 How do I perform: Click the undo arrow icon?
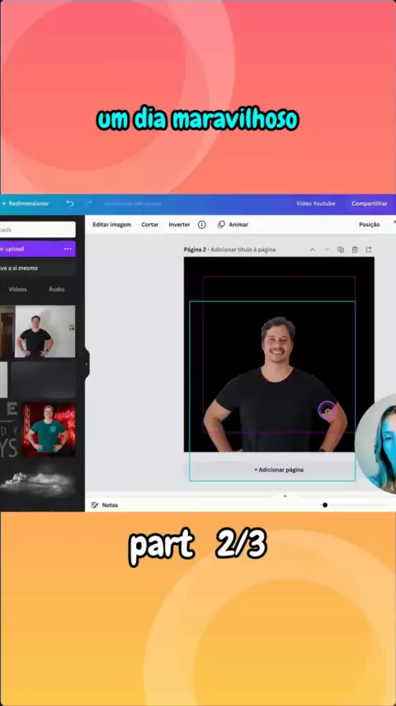pyautogui.click(x=70, y=203)
